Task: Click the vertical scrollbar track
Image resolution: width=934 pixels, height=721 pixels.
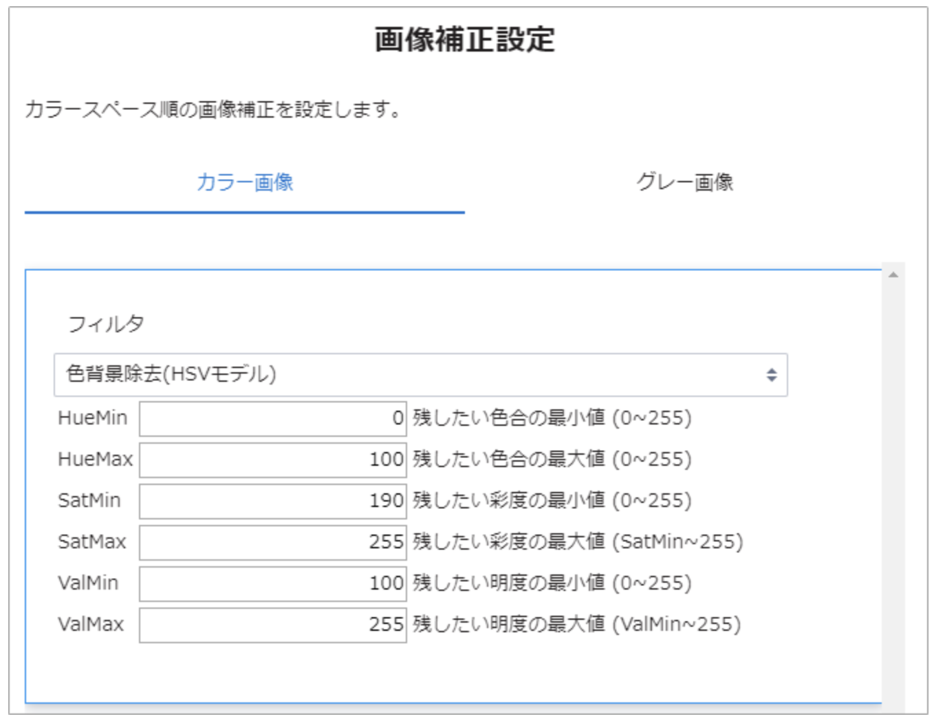Action: coord(893,482)
